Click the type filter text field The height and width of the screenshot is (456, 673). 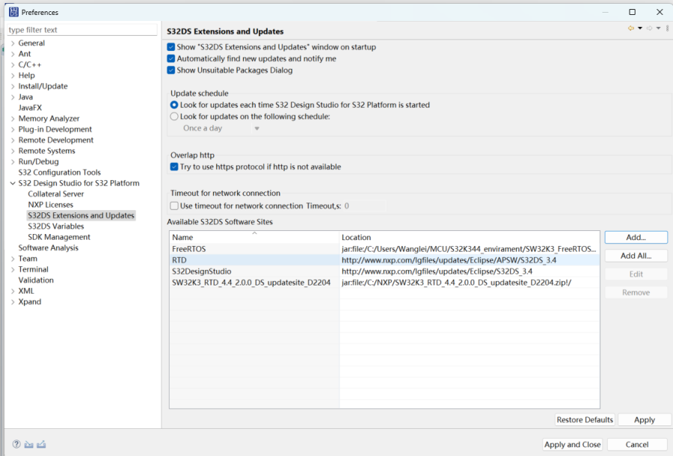click(x=82, y=30)
